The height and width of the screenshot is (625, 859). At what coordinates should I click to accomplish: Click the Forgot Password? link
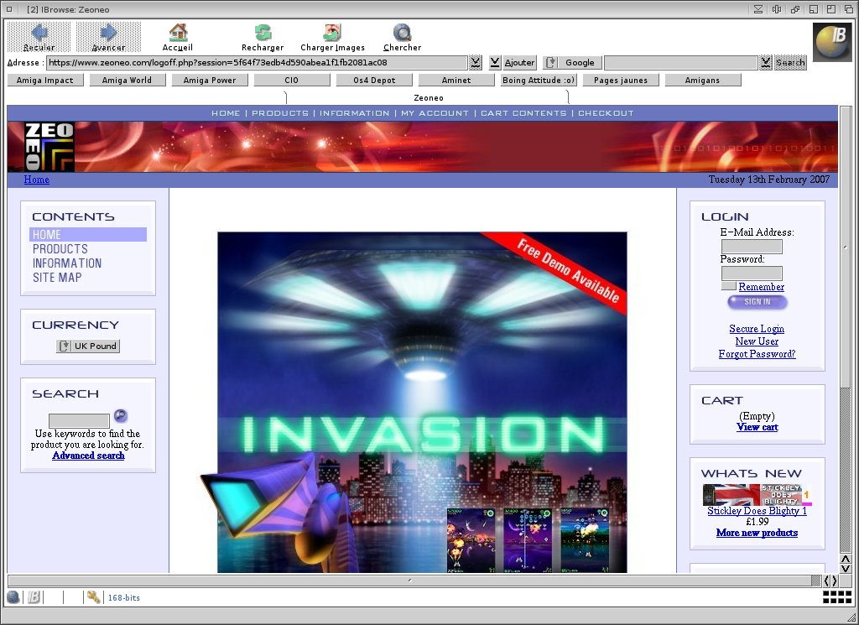click(757, 354)
